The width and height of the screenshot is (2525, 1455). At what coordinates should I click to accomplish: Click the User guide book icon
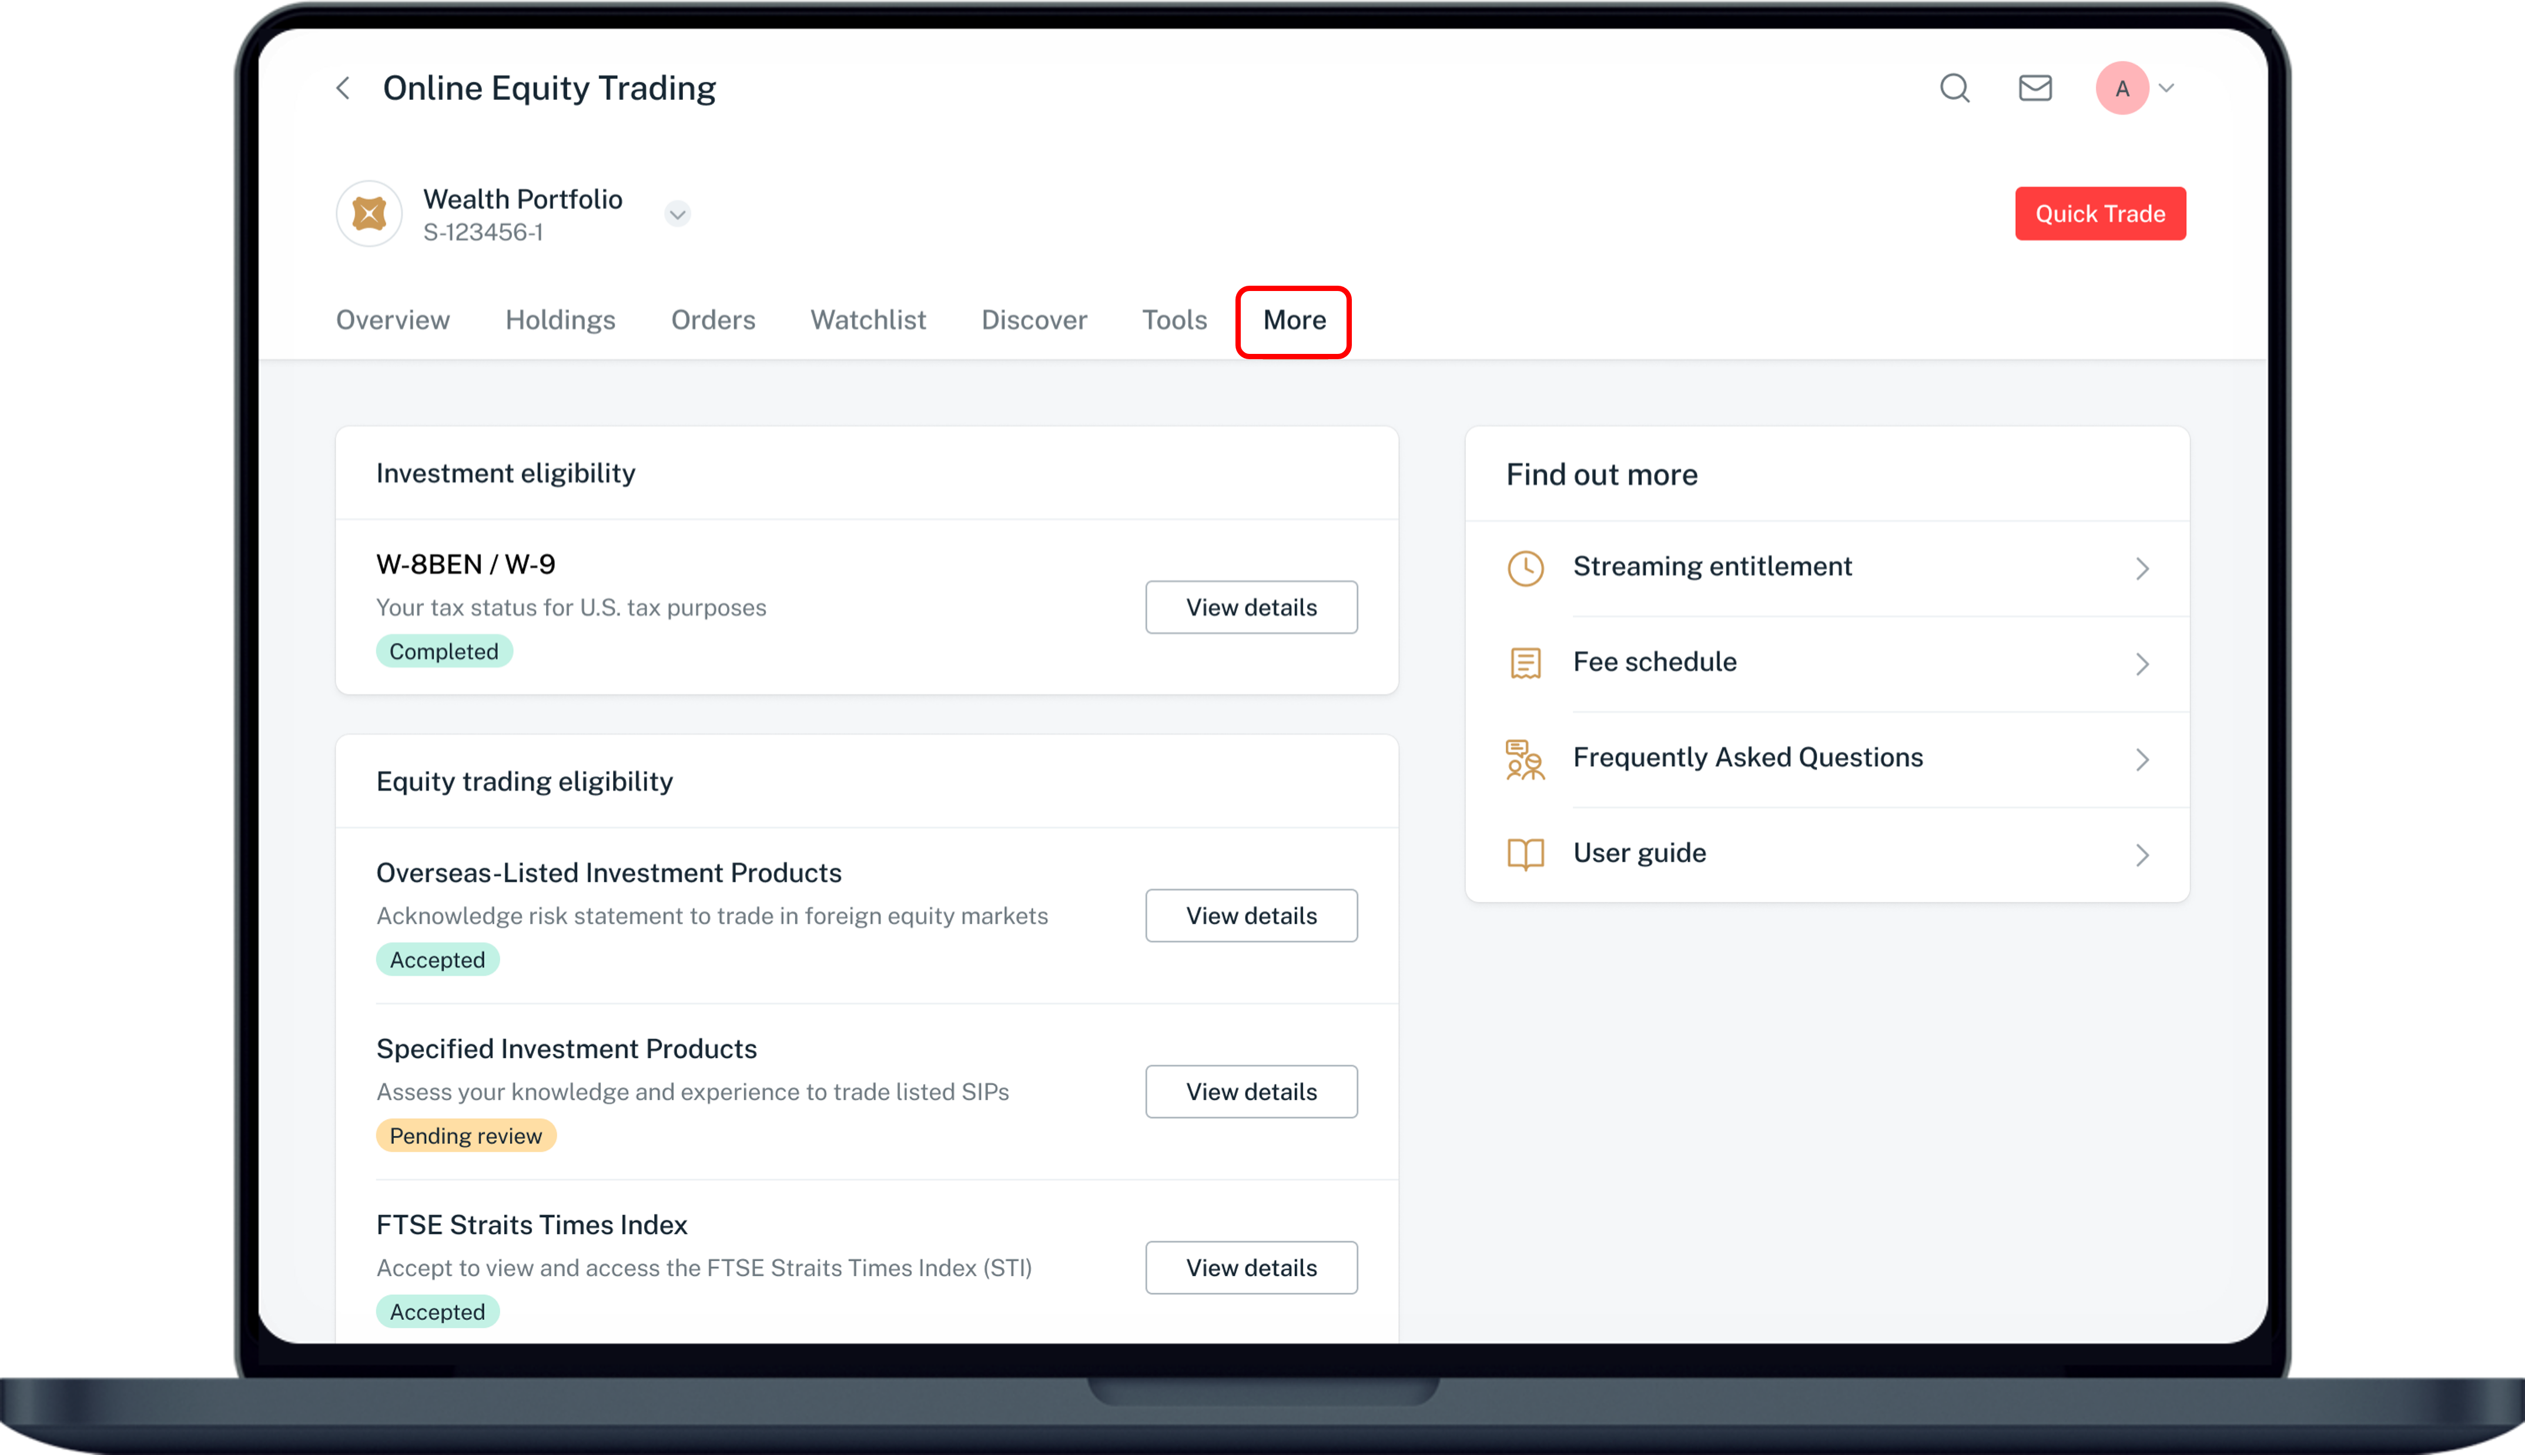pyautogui.click(x=1525, y=854)
